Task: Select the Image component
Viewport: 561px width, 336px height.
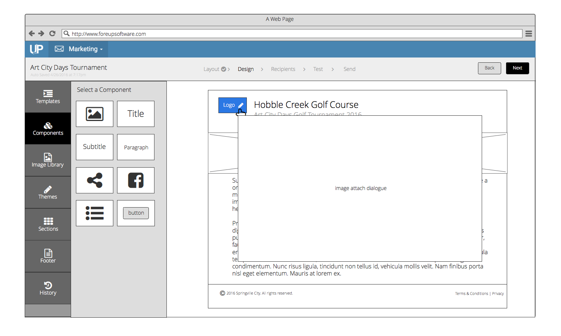Action: click(x=95, y=114)
